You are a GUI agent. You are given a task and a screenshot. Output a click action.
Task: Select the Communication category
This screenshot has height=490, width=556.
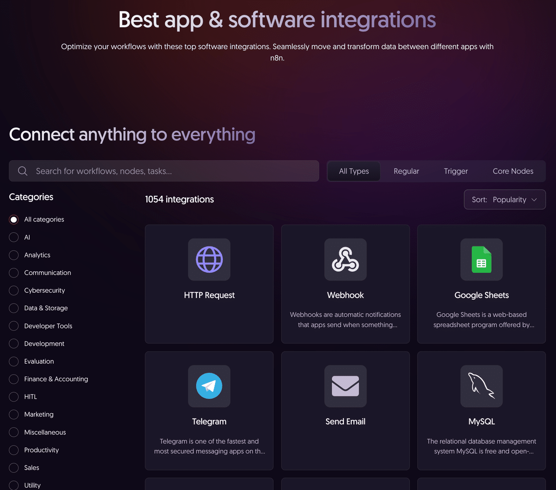tap(13, 273)
